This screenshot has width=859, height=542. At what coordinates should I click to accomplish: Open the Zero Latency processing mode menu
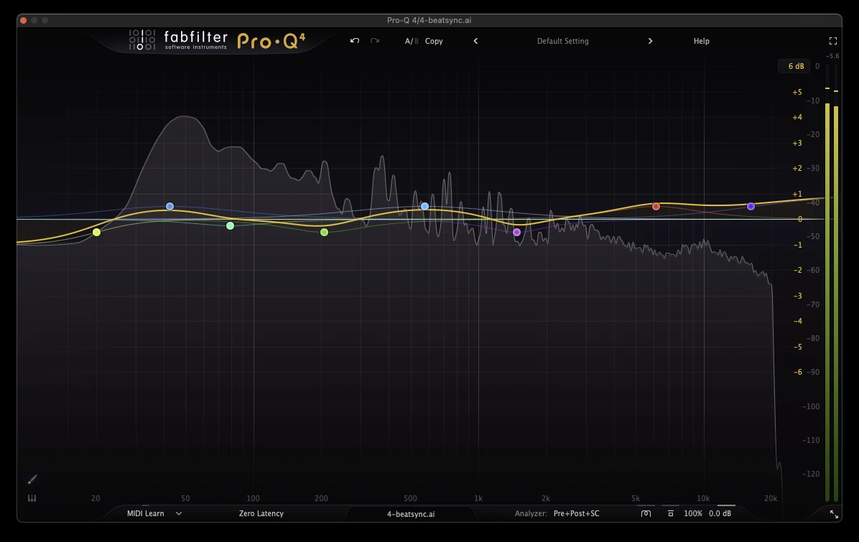pos(261,513)
